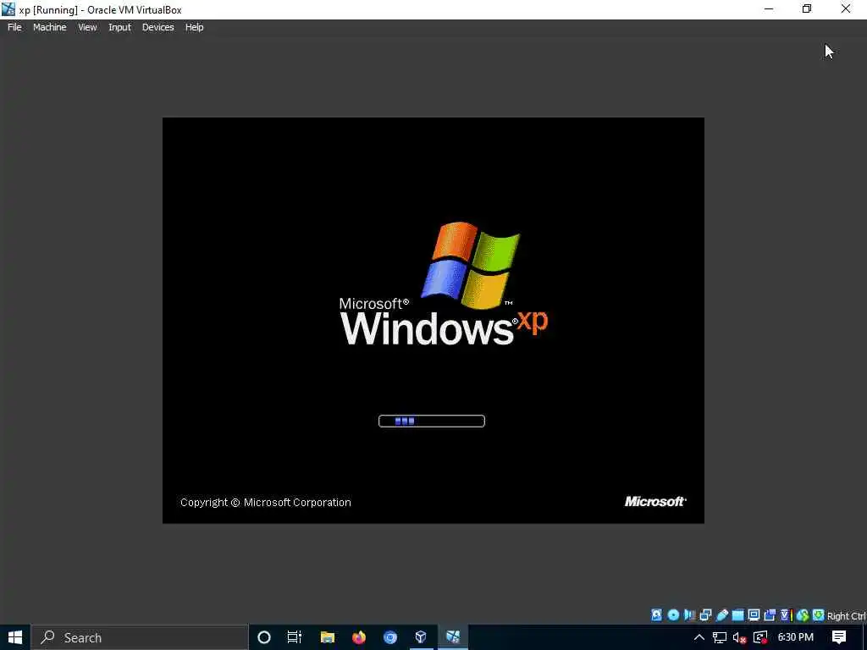Screen dimensions: 867x650
Task: Open Task View from the taskbar
Action: [295, 637]
